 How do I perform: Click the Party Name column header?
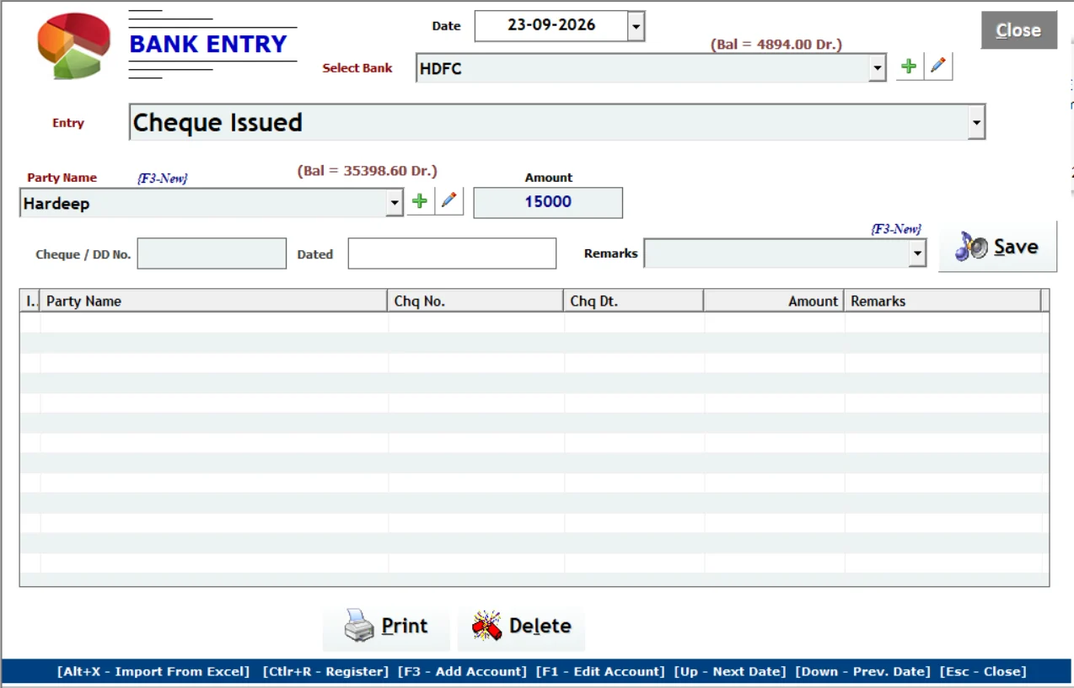pyautogui.click(x=213, y=301)
